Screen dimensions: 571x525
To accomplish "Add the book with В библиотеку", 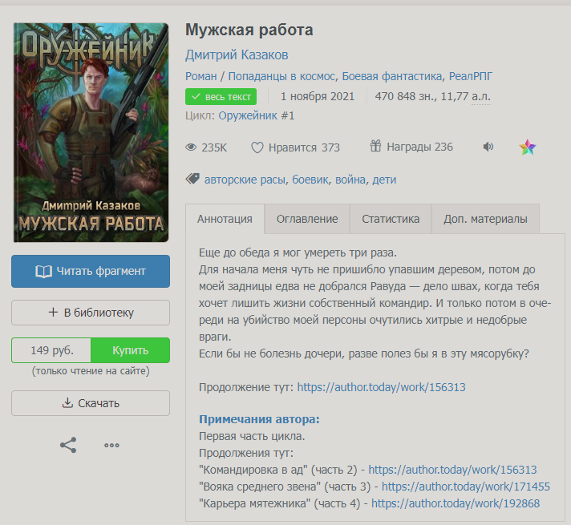I will (91, 313).
